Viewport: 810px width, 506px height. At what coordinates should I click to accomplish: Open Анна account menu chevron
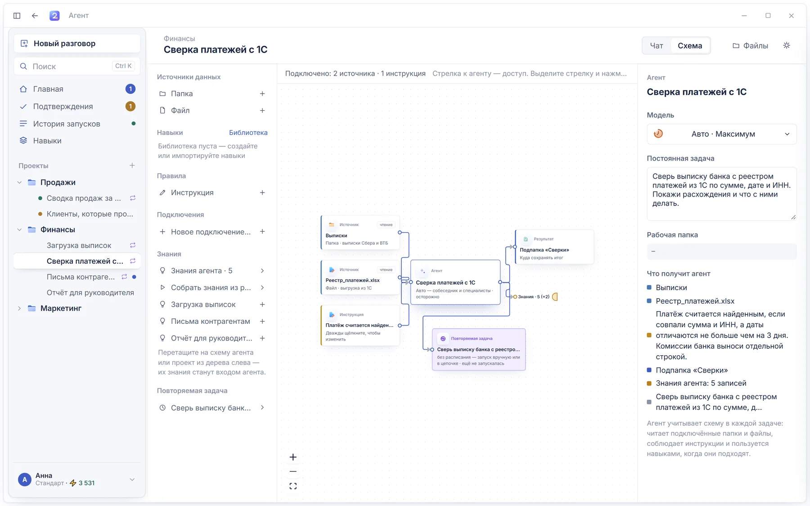(x=132, y=479)
